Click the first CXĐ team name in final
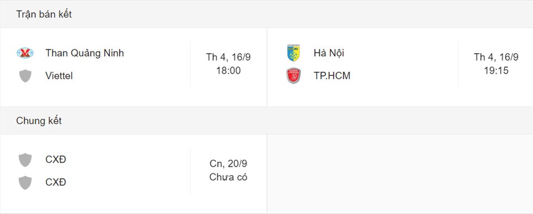533x214 pixels. click(x=56, y=160)
